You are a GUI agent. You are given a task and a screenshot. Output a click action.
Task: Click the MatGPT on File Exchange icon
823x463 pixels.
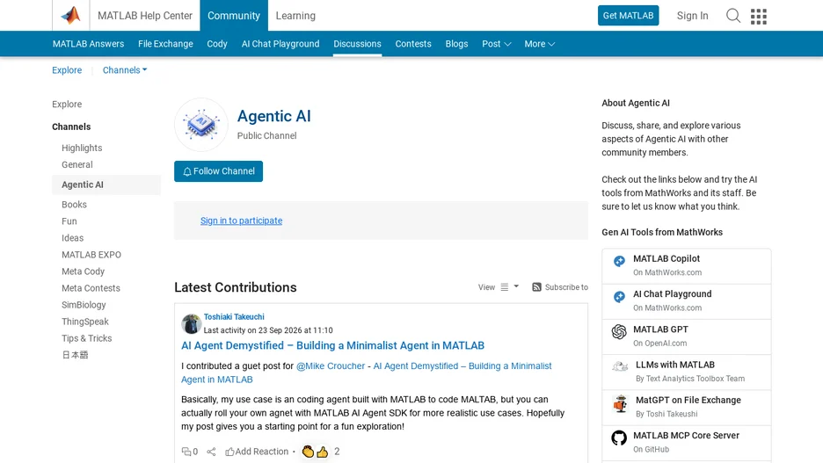pos(621,404)
